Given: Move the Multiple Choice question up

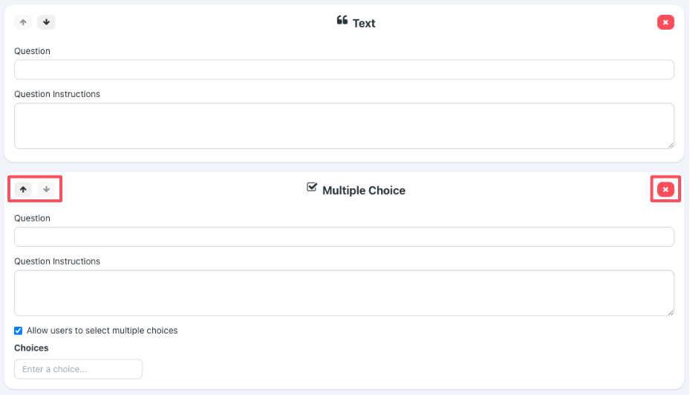Looking at the screenshot, I should (23, 189).
